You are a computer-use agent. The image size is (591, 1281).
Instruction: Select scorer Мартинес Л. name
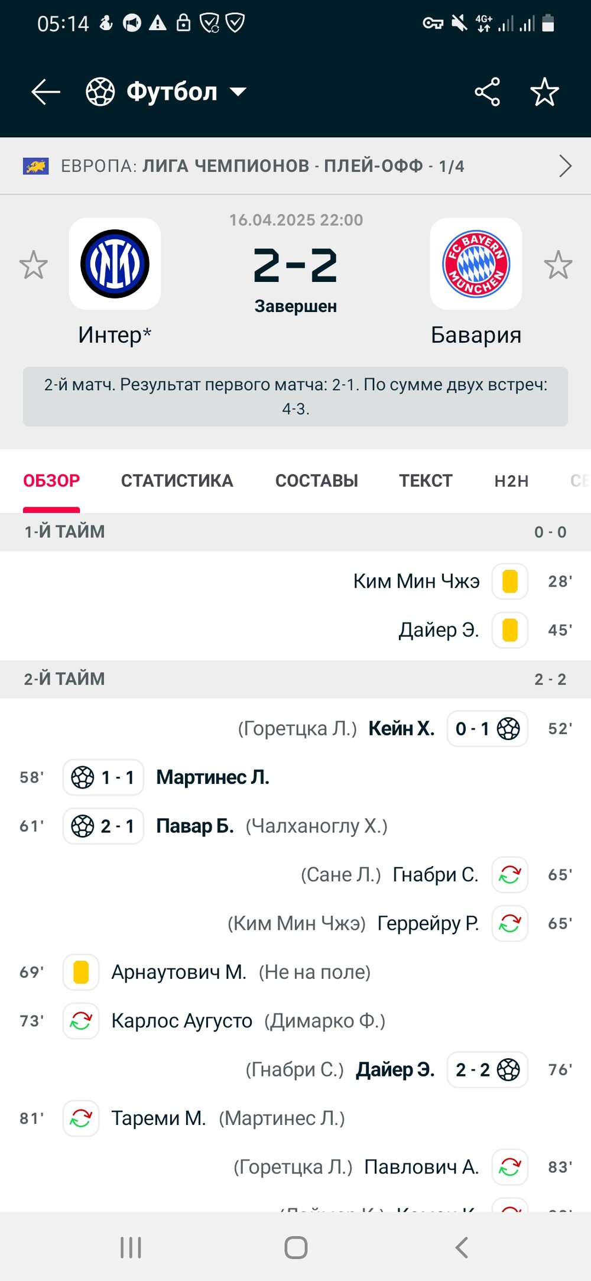coord(213,777)
